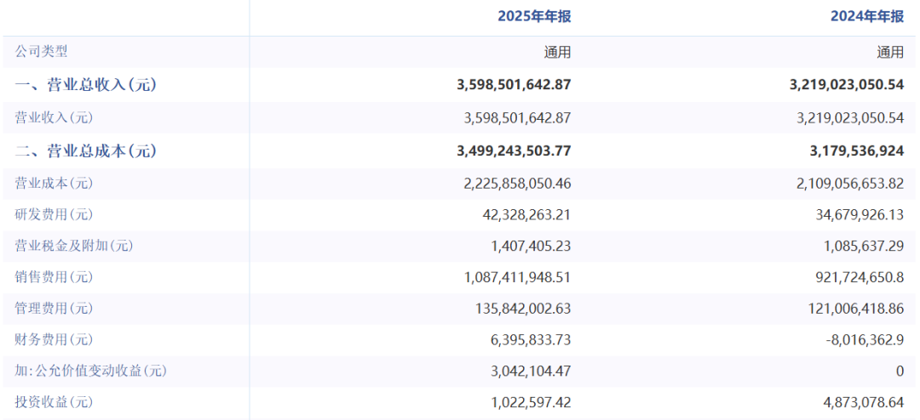Click the 2024年年报 column header
Viewport: 920px width, 420px height.
pyautogui.click(x=867, y=16)
